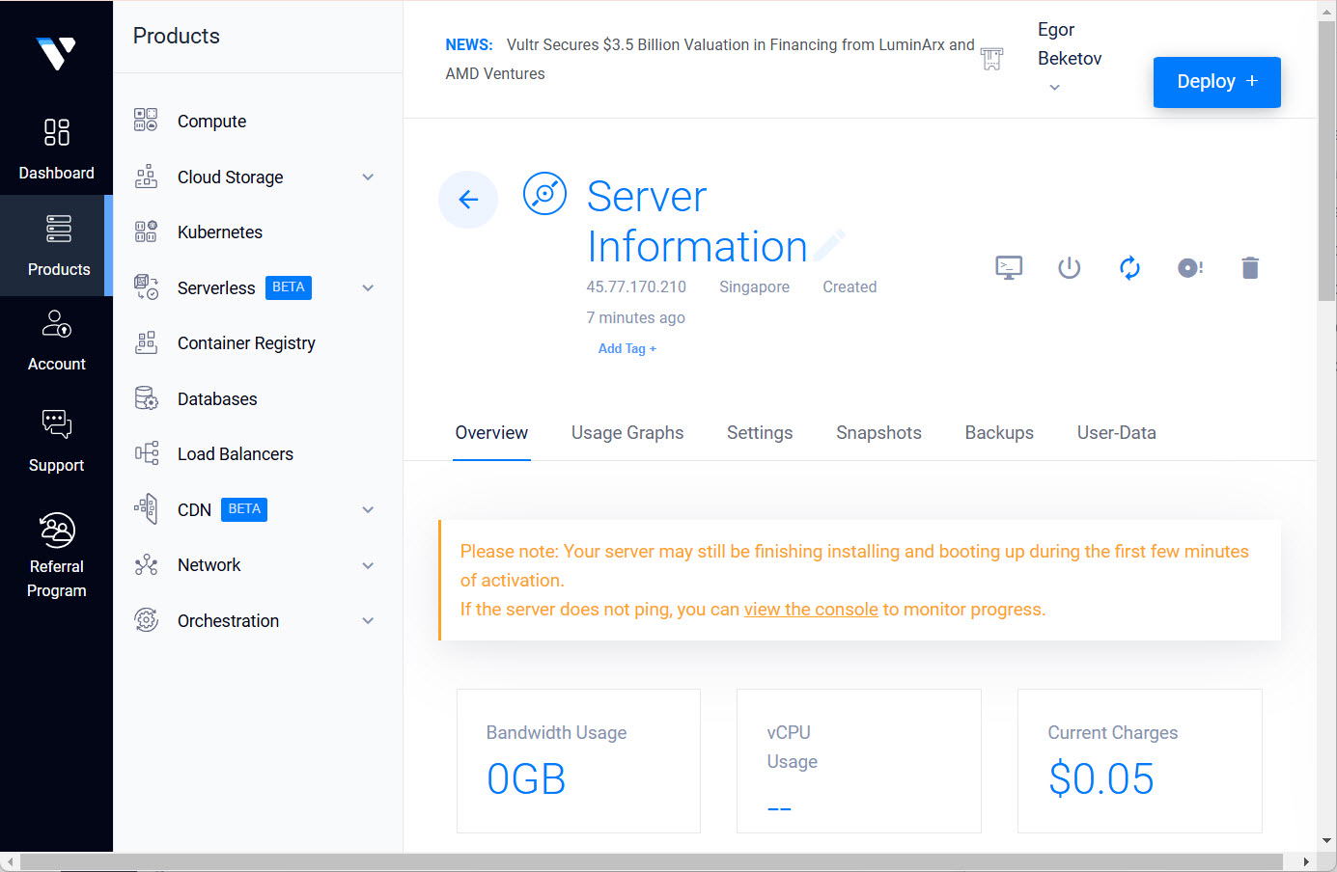Click the power stop server icon
The image size is (1337, 872).
click(x=1069, y=267)
